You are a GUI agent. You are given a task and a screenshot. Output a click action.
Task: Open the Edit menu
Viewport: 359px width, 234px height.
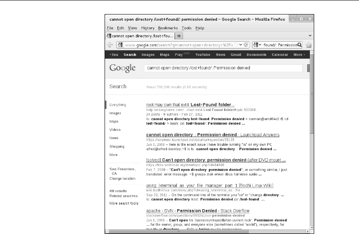pos(120,28)
